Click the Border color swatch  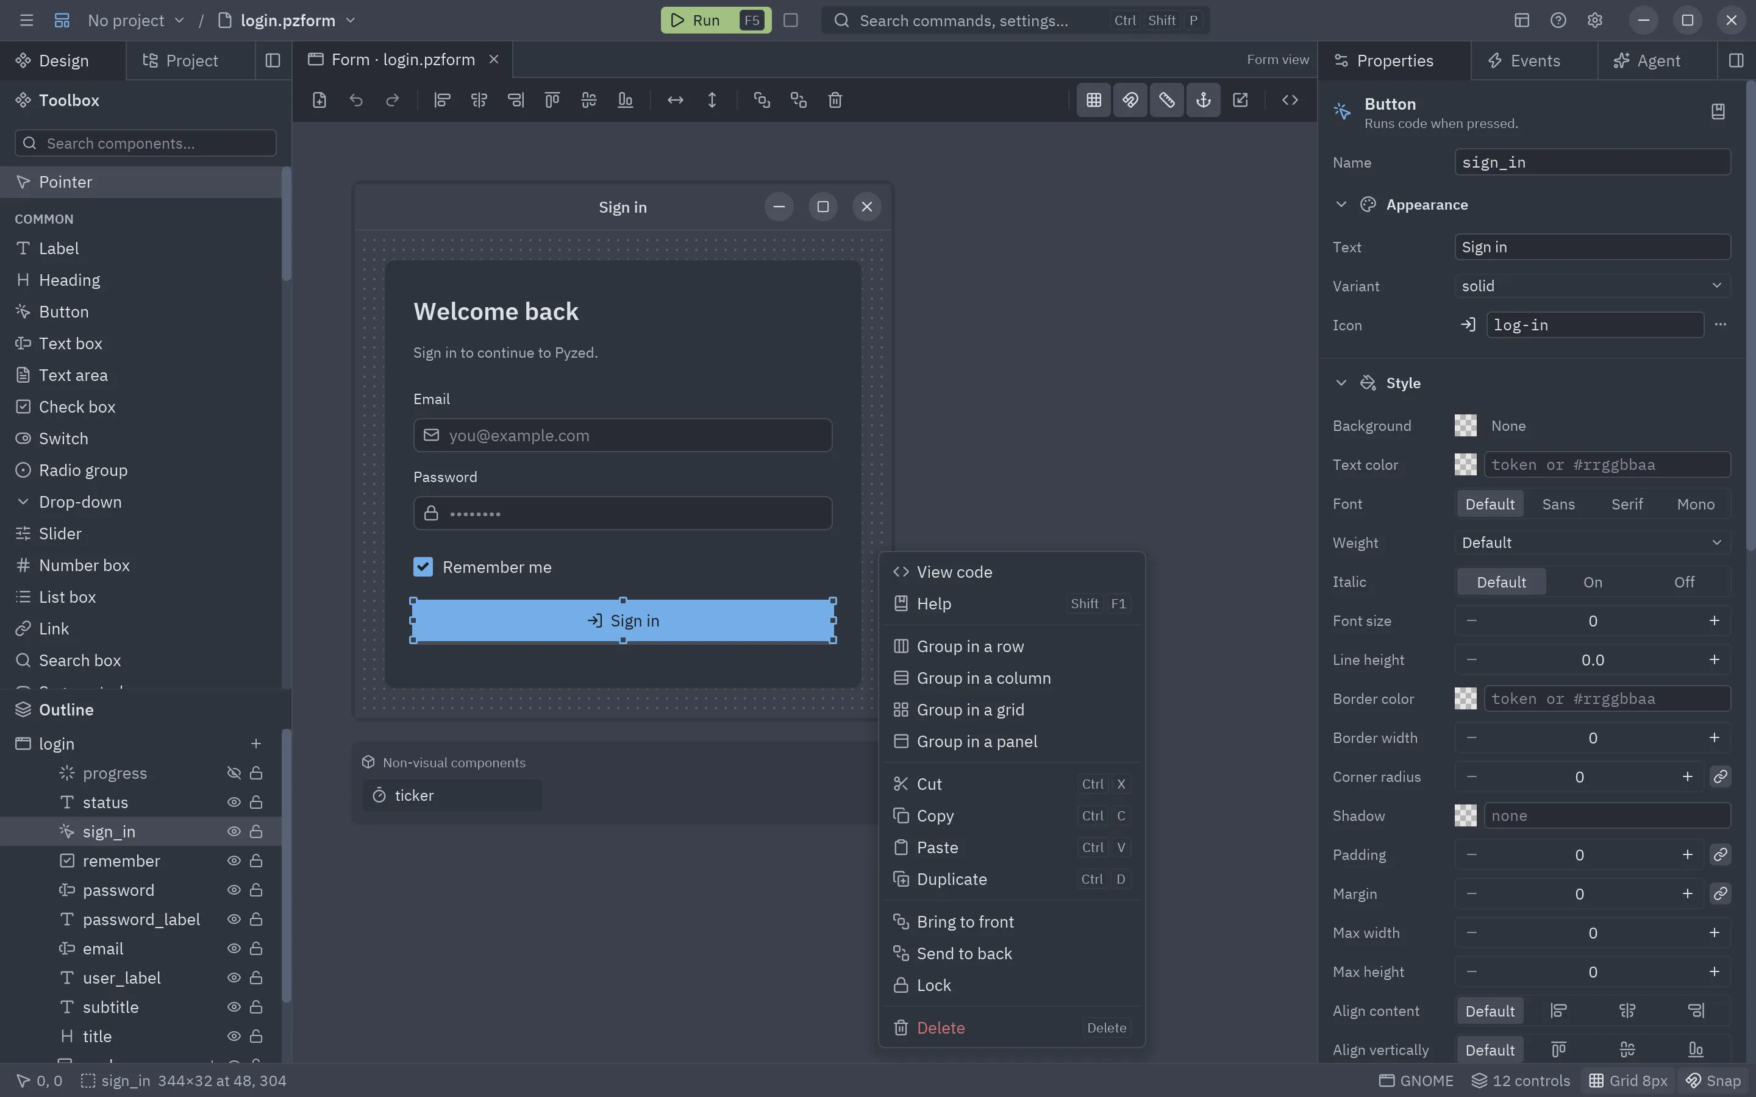click(x=1465, y=698)
